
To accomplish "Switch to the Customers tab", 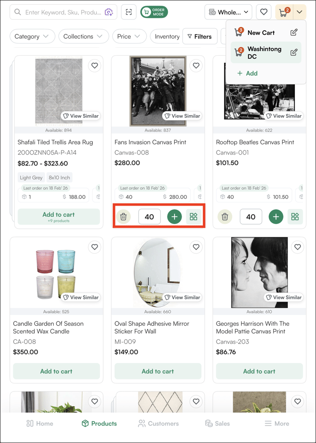I will click(158, 424).
